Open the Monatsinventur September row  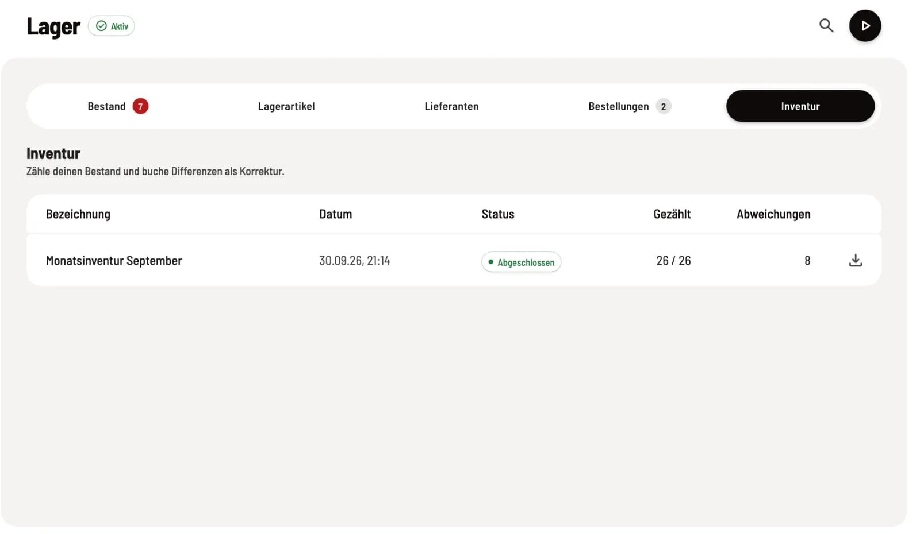click(x=454, y=261)
